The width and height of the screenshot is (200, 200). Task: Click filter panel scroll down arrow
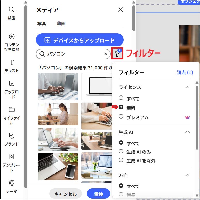click(x=197, y=195)
